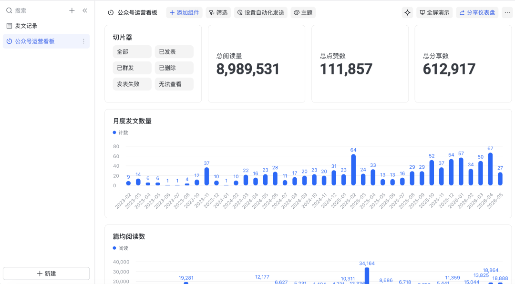Open the three-dot menu for 公众号运营看板
515x284 pixels.
pos(83,41)
